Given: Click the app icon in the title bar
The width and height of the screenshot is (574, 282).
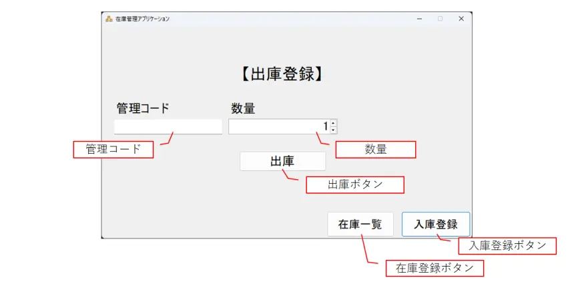Looking at the screenshot, I should tap(109, 19).
